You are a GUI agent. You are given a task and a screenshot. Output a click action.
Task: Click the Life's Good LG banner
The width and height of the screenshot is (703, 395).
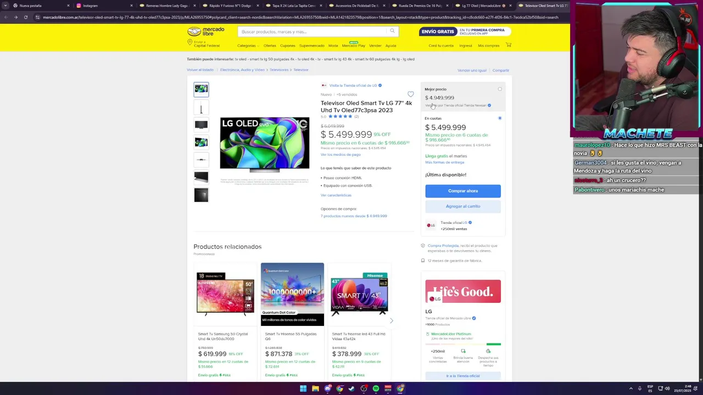coord(463,291)
